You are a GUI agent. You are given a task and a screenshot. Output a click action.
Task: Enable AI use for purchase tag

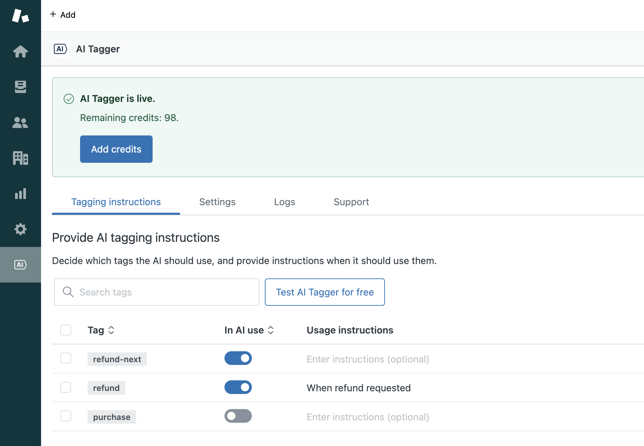pyautogui.click(x=238, y=416)
